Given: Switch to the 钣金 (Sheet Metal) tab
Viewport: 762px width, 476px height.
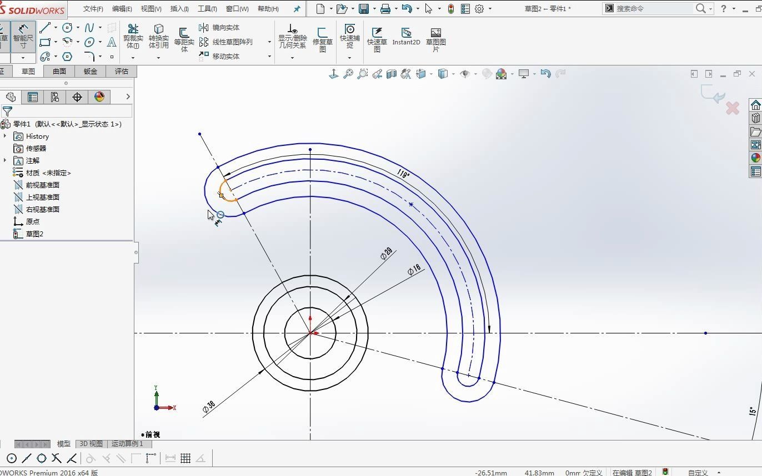Looking at the screenshot, I should coord(91,71).
